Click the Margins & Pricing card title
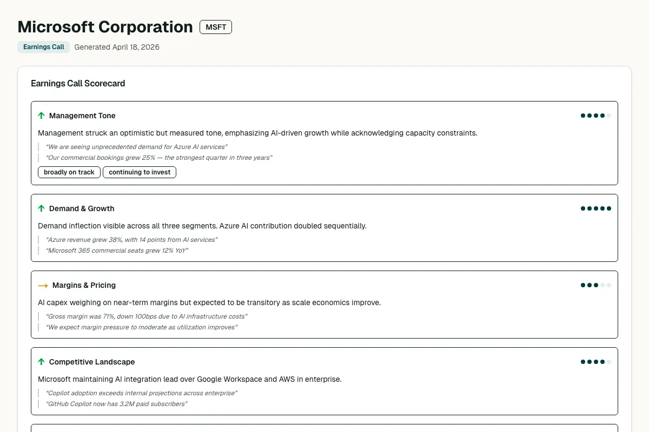The image size is (649, 432). pyautogui.click(x=84, y=285)
